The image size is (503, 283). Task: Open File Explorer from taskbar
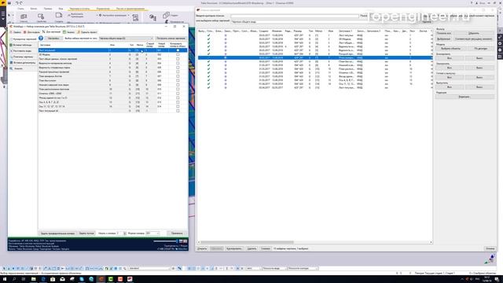[x=33, y=279]
